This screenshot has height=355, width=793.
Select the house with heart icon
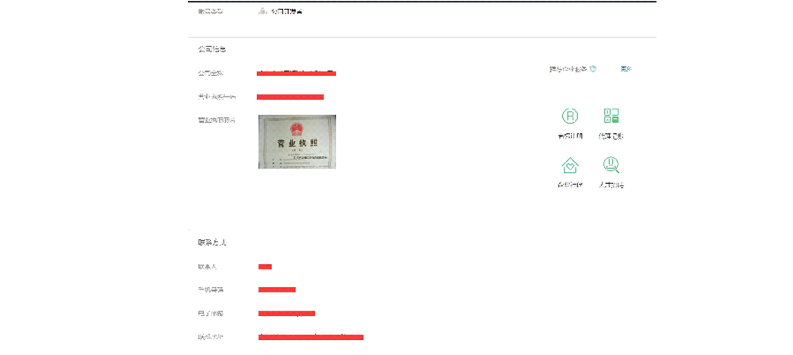569,165
